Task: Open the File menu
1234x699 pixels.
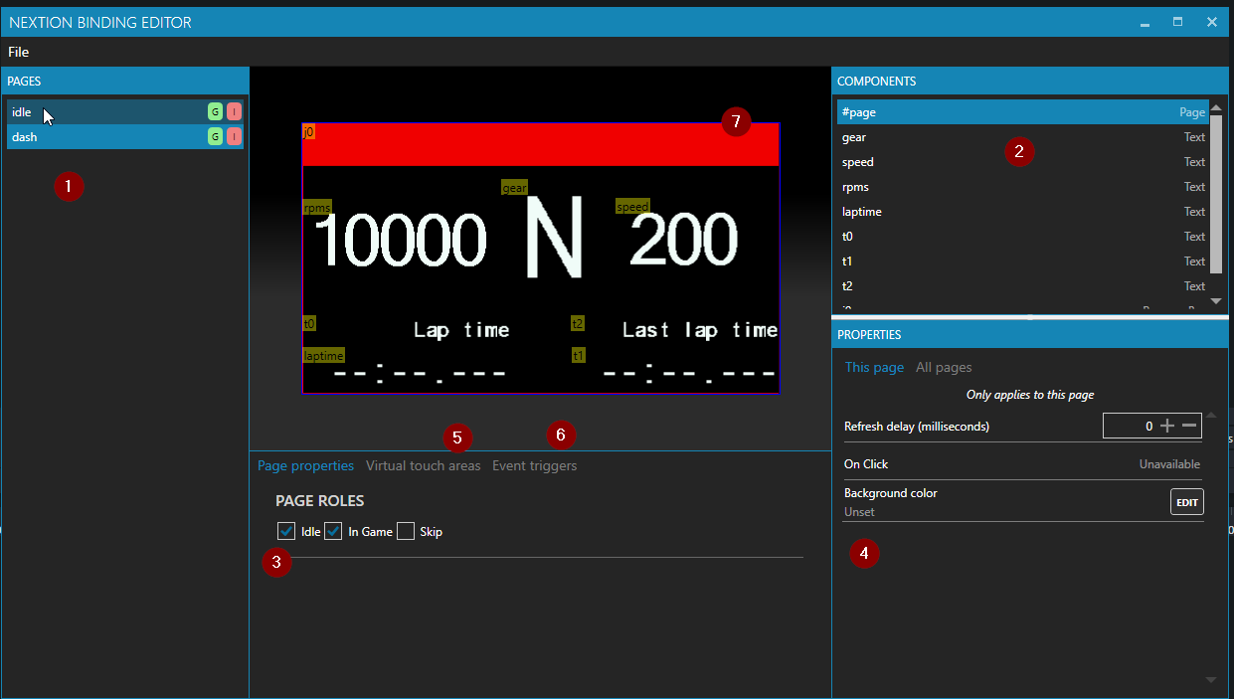Action: (x=17, y=51)
